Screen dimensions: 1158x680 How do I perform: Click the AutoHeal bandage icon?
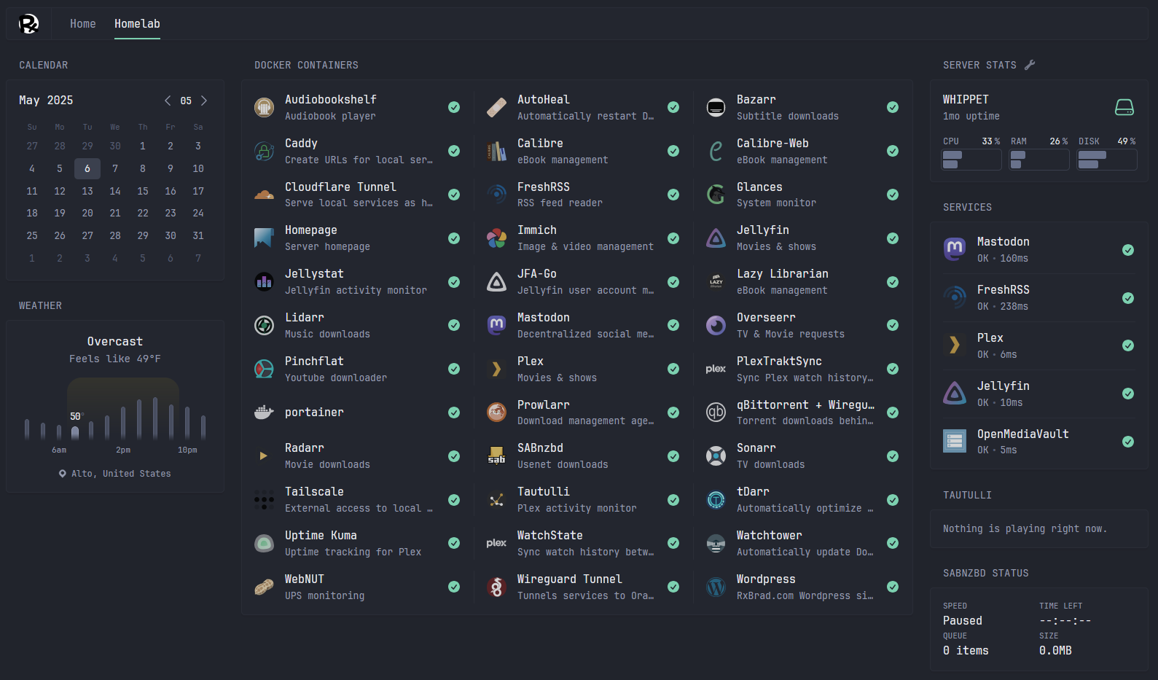pyautogui.click(x=496, y=107)
